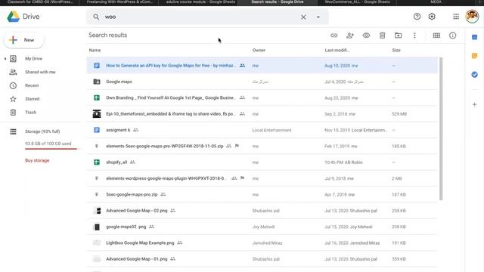The width and height of the screenshot is (484, 272).
Task: Select the Epi-10_themeforest video file
Action: 262,114
